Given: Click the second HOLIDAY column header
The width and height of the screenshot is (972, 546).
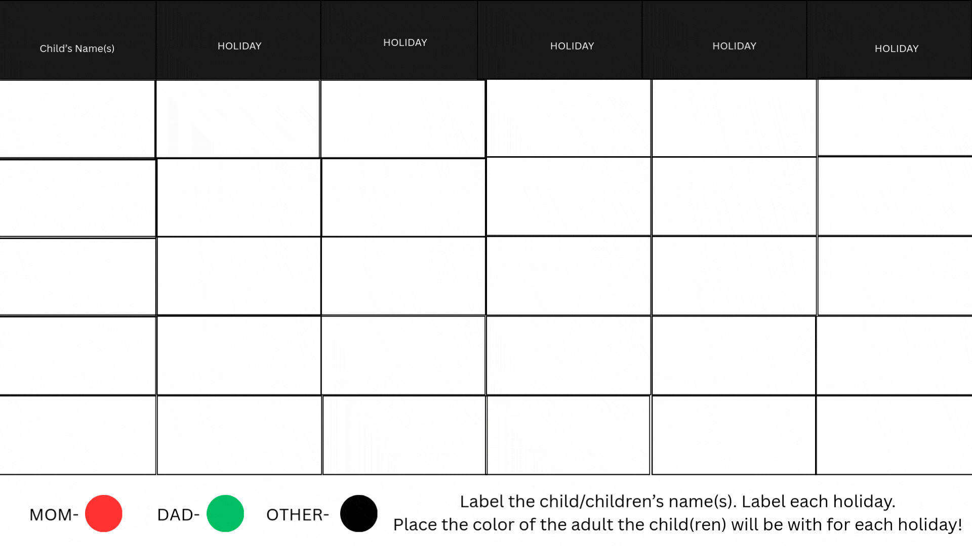Looking at the screenshot, I should pyautogui.click(x=405, y=43).
